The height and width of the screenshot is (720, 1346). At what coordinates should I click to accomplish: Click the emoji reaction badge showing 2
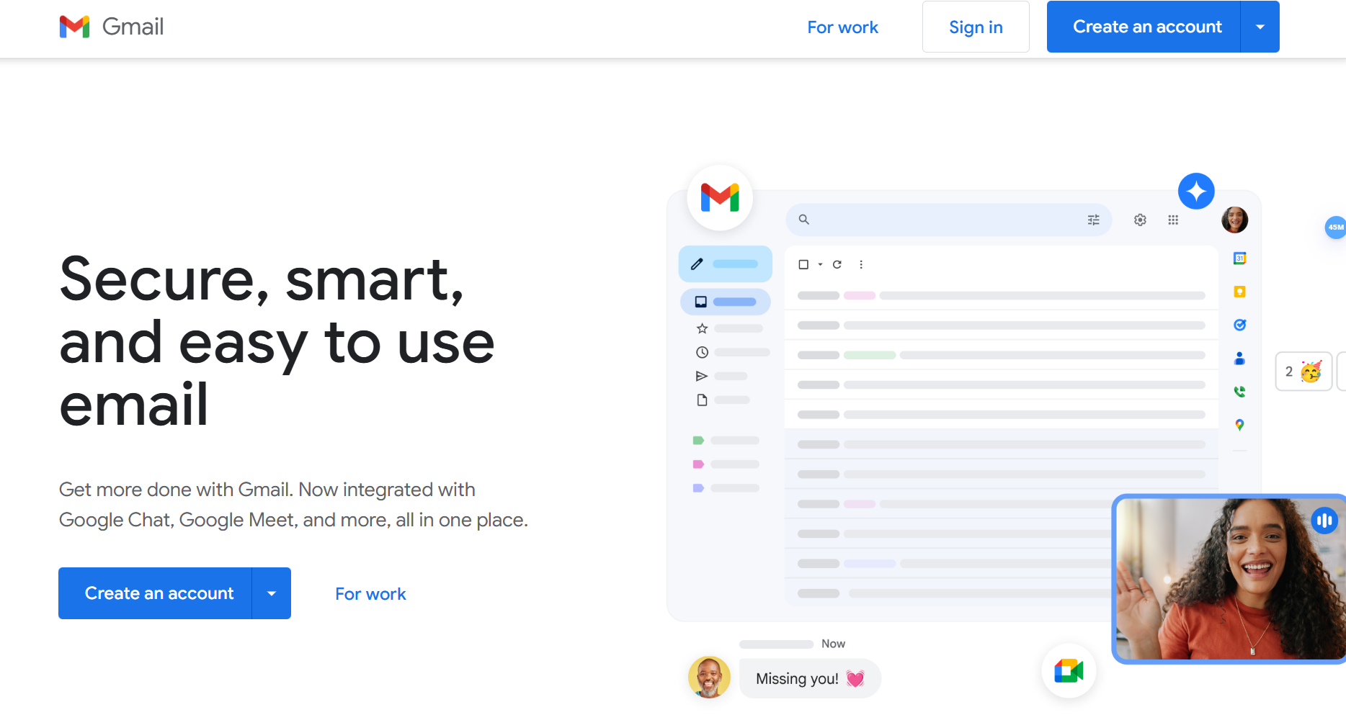pos(1303,372)
